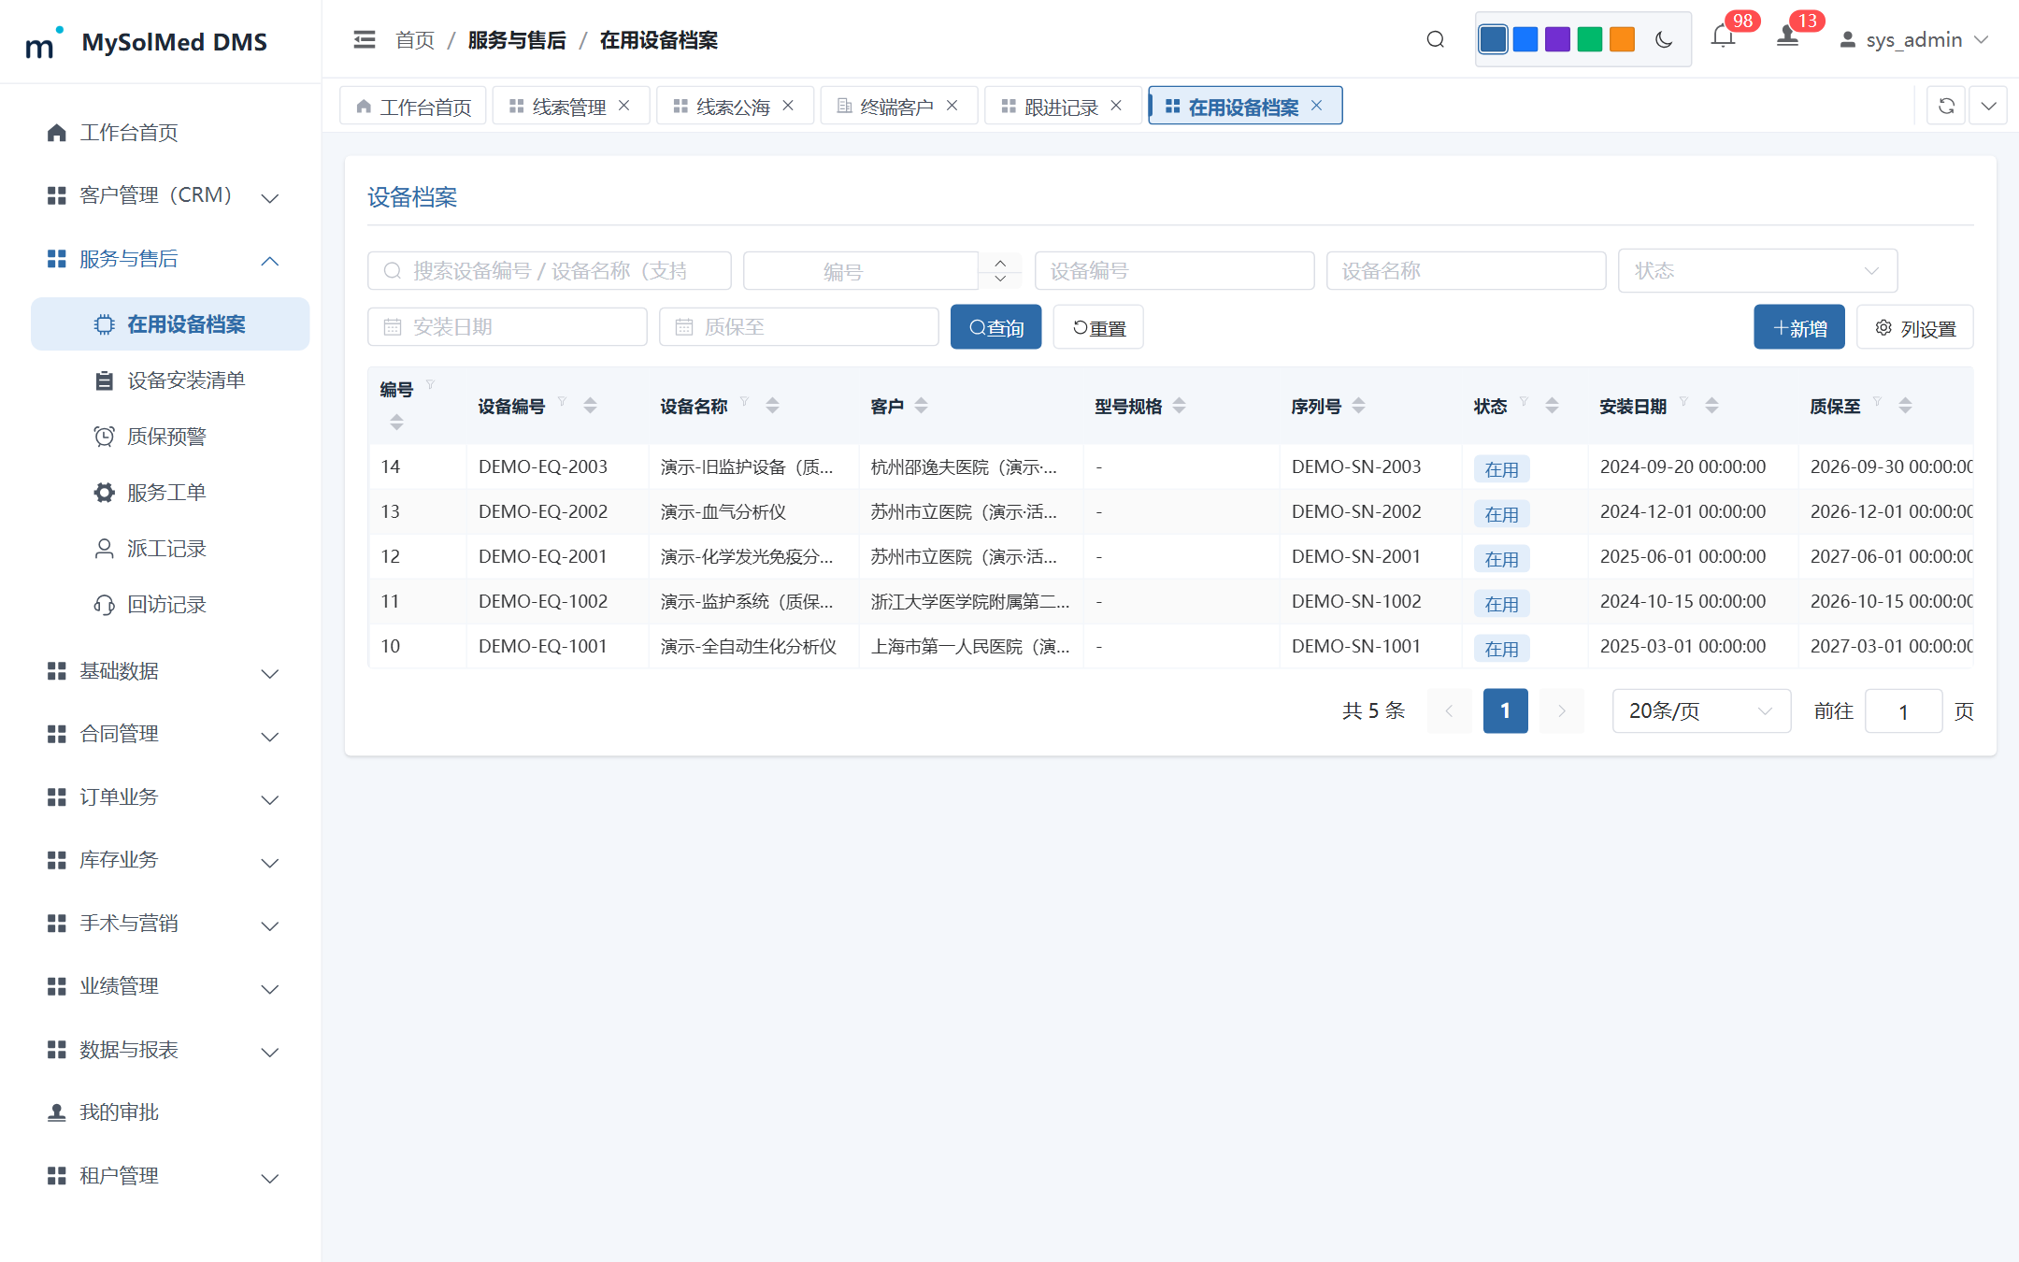
Task: Open 回访记录 sidebar item
Action: [x=170, y=605]
